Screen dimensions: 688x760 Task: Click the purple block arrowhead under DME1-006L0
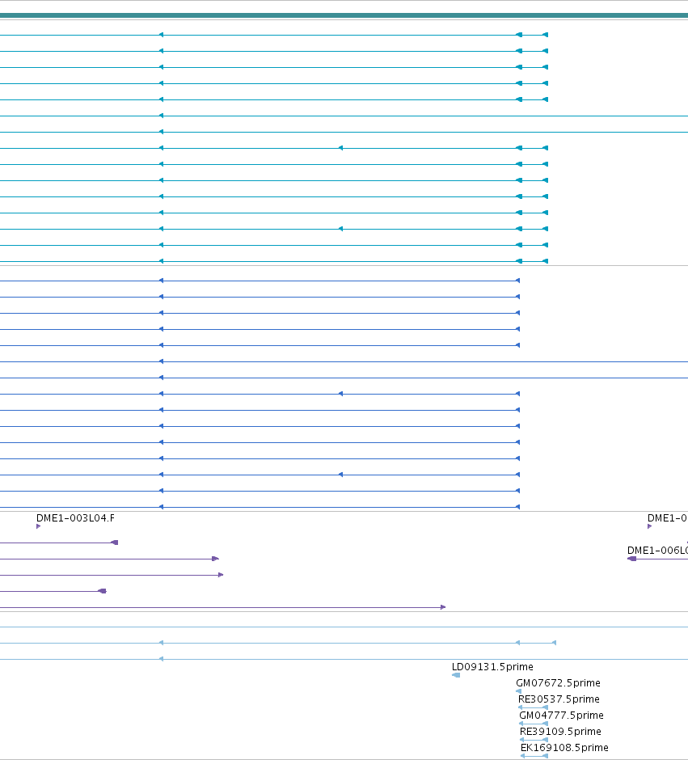tap(631, 559)
